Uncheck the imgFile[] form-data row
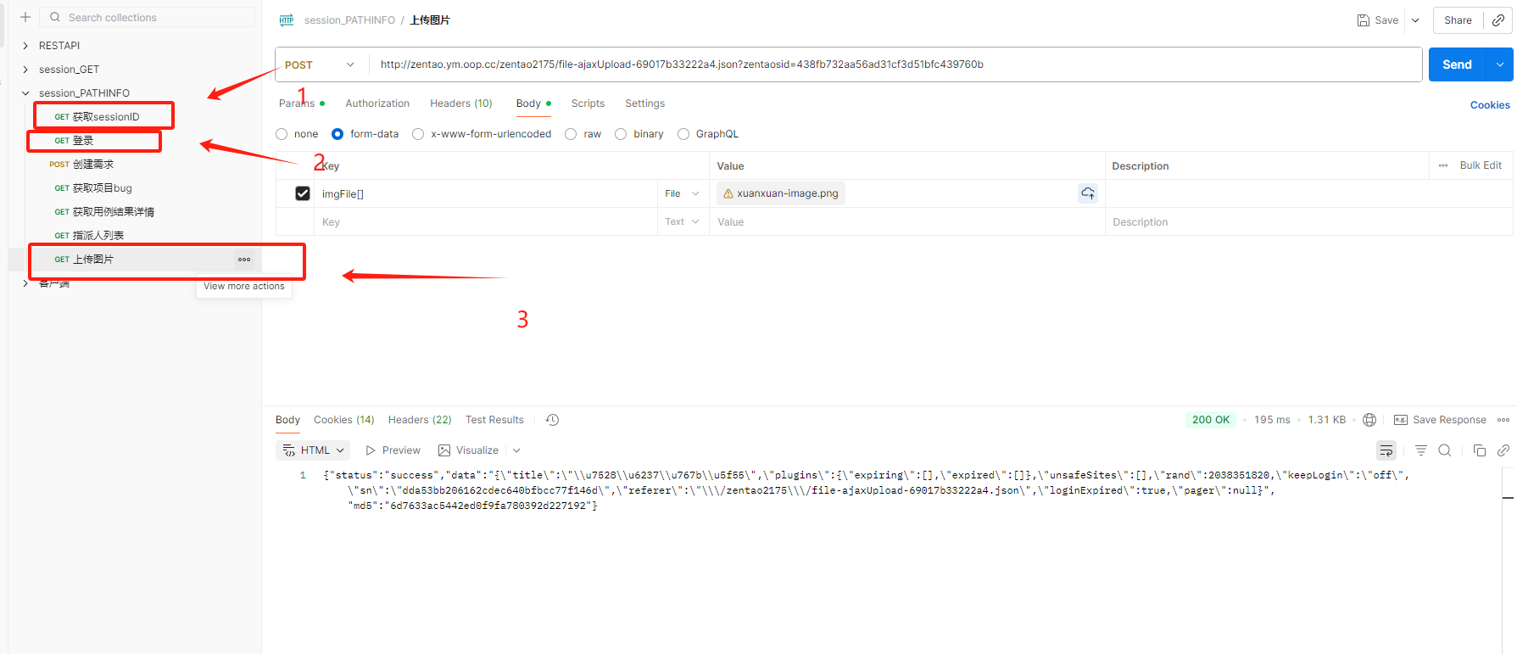The width and height of the screenshot is (1517, 654). (303, 193)
